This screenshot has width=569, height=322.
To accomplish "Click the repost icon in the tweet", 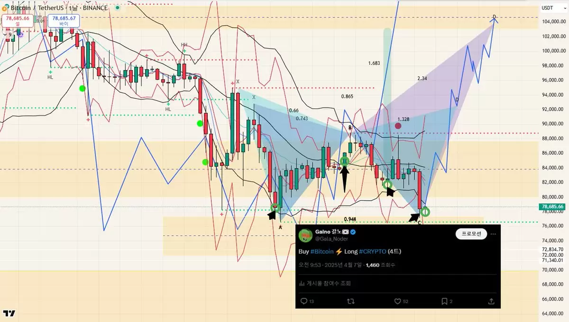I will [x=351, y=301].
